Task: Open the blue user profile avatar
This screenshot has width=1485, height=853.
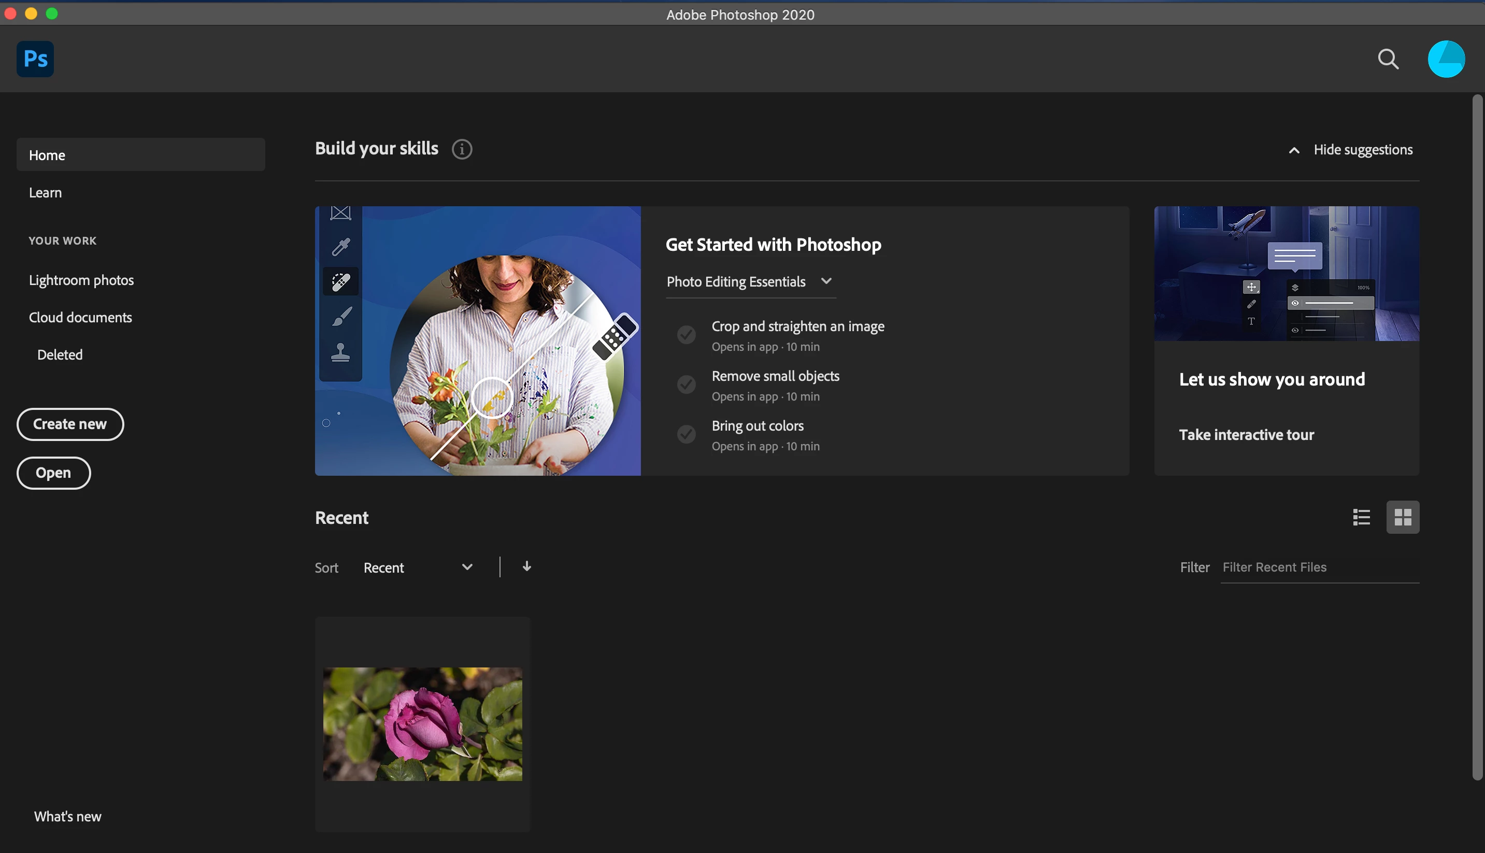Action: [1446, 59]
